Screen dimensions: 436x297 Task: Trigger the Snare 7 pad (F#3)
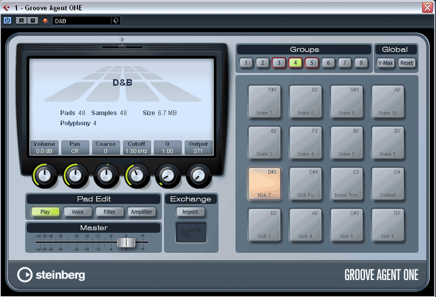click(x=264, y=101)
